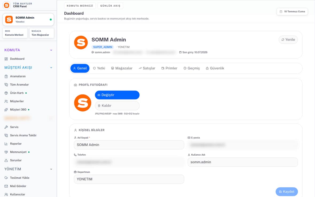Click the phone icon beside Telefon label

tap(75, 155)
